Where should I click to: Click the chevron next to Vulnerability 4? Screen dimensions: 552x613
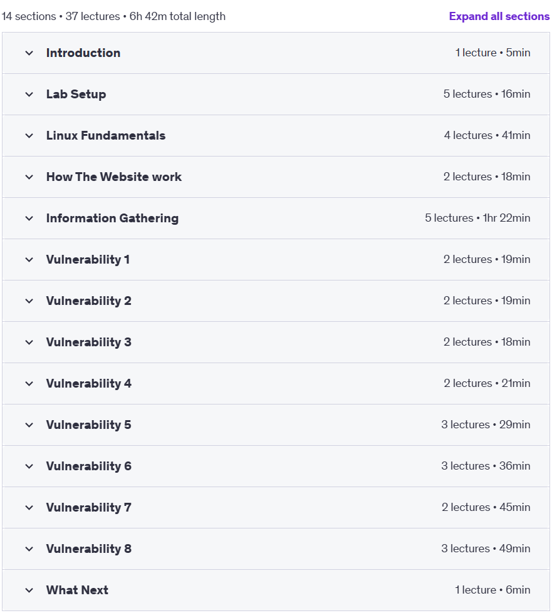[x=29, y=384]
